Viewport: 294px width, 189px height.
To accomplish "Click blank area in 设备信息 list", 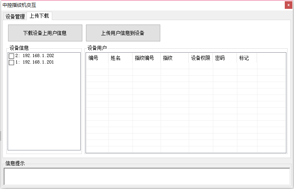I will [44, 109].
